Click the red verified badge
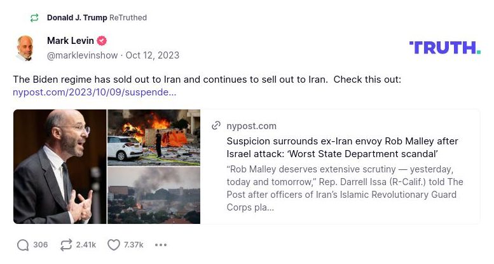This screenshot has width=494, height=264. click(100, 41)
